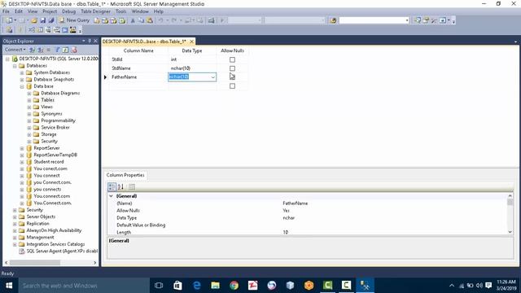
Task: Open the find combo box dropdown
Action: click(407, 20)
